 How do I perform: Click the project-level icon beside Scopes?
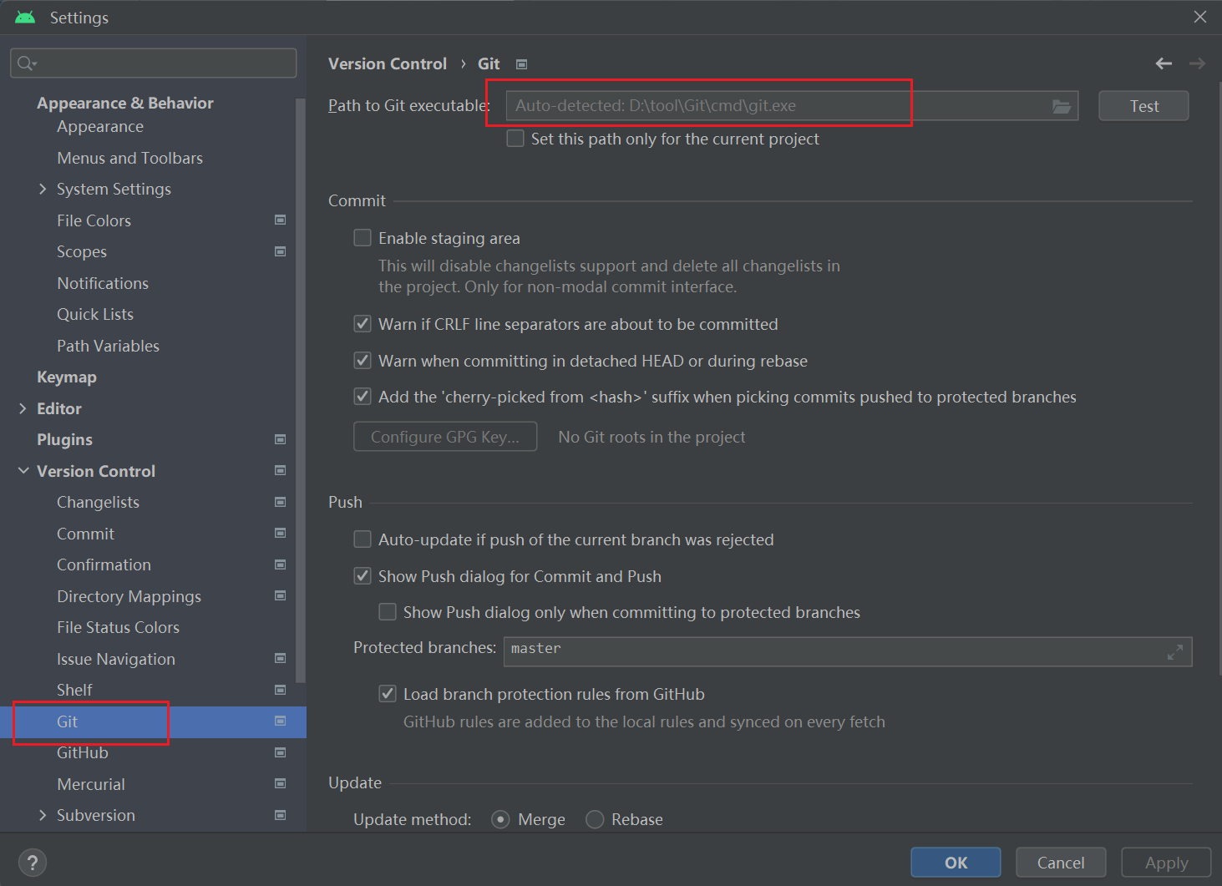click(x=281, y=251)
